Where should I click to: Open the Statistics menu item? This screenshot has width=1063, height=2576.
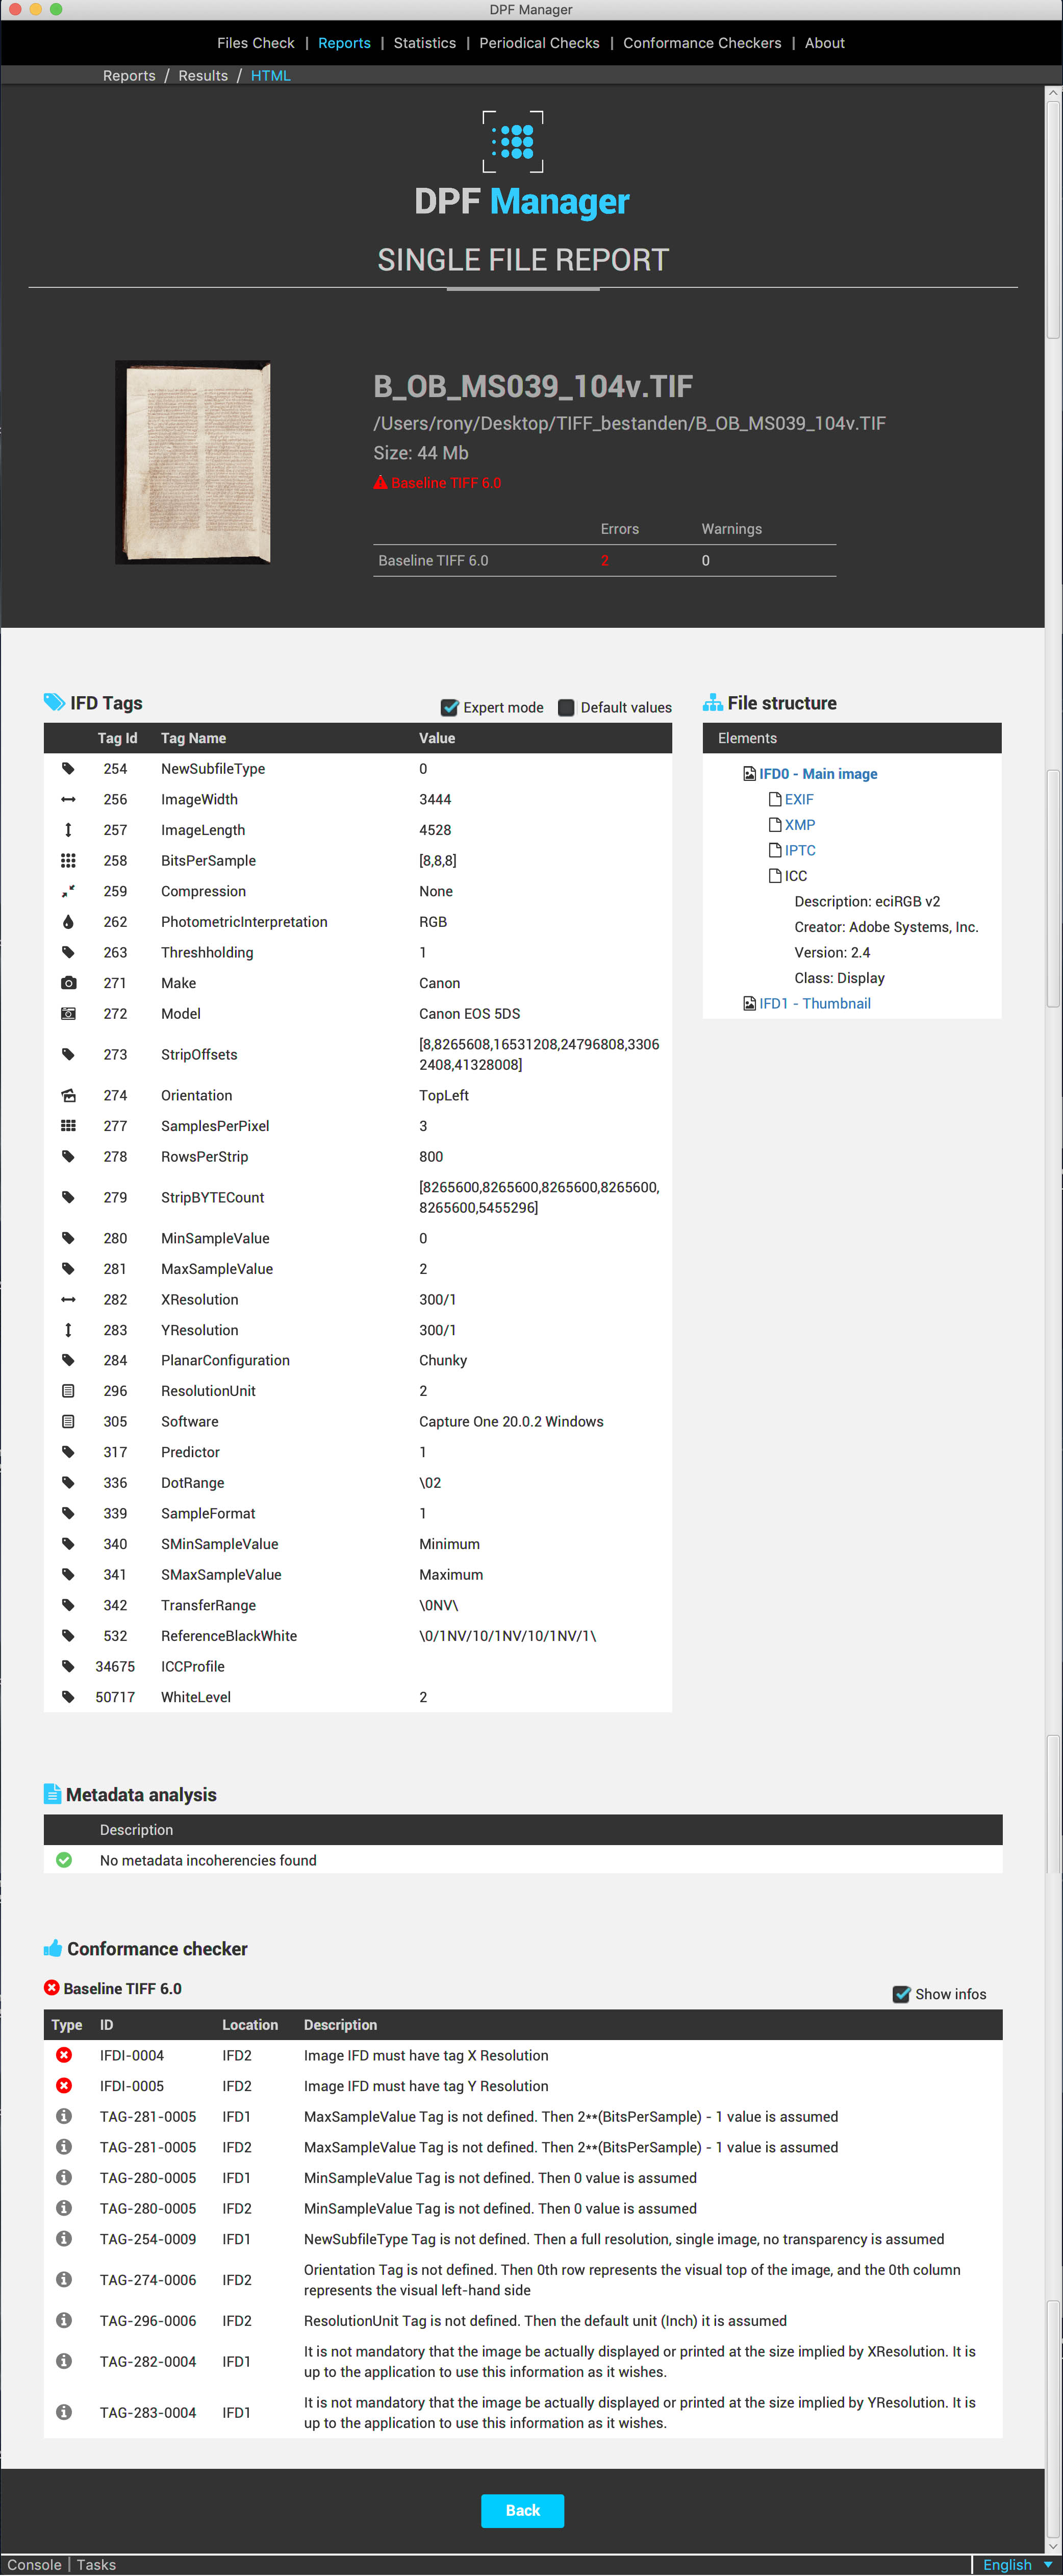coord(424,43)
